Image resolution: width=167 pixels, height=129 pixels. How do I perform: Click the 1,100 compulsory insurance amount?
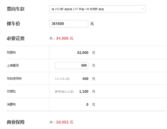click(x=84, y=92)
